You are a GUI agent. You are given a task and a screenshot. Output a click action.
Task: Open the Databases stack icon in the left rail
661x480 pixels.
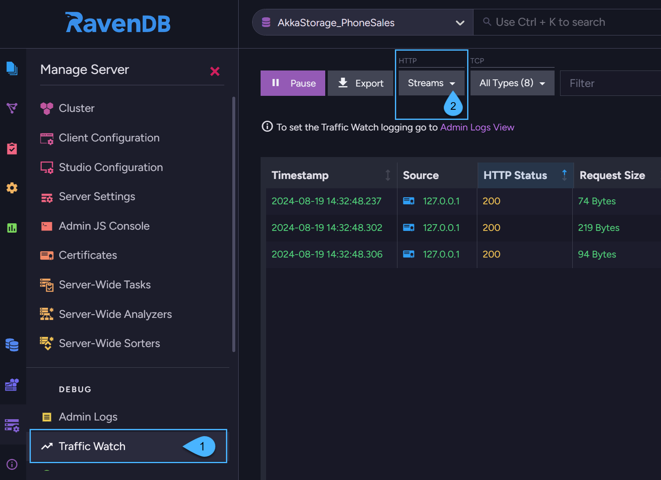12,345
